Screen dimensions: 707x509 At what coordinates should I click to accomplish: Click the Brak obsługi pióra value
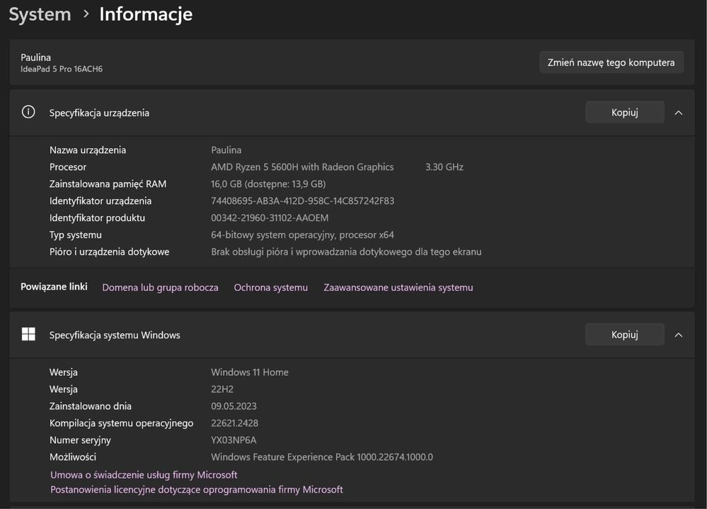click(346, 251)
